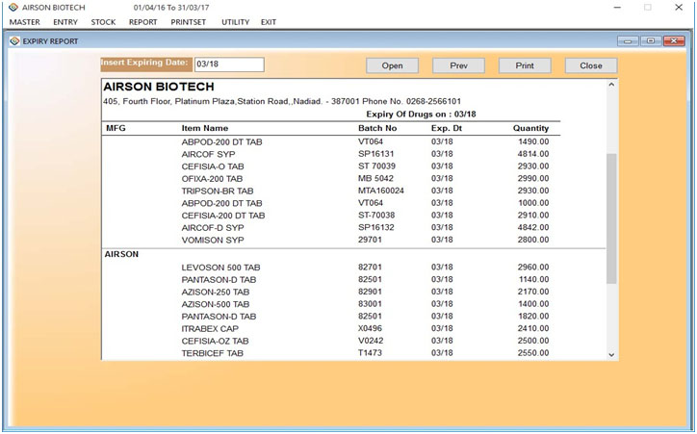Click the EXIT menu item
This screenshot has height=434, width=697.
coord(269,21)
